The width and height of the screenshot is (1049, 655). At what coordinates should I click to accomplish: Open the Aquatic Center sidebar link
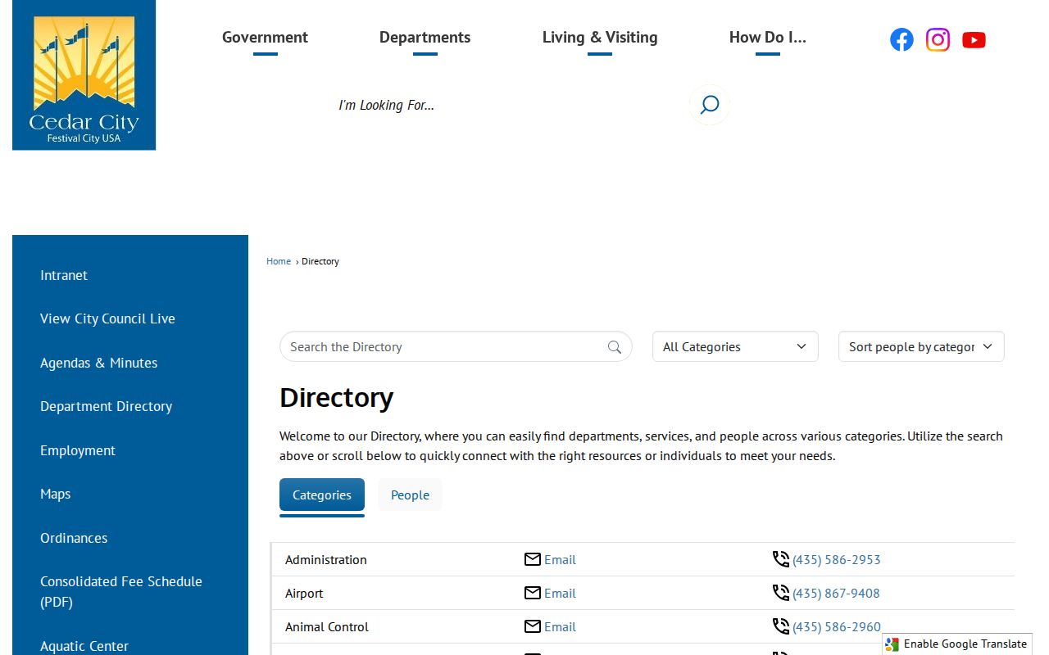point(84,646)
